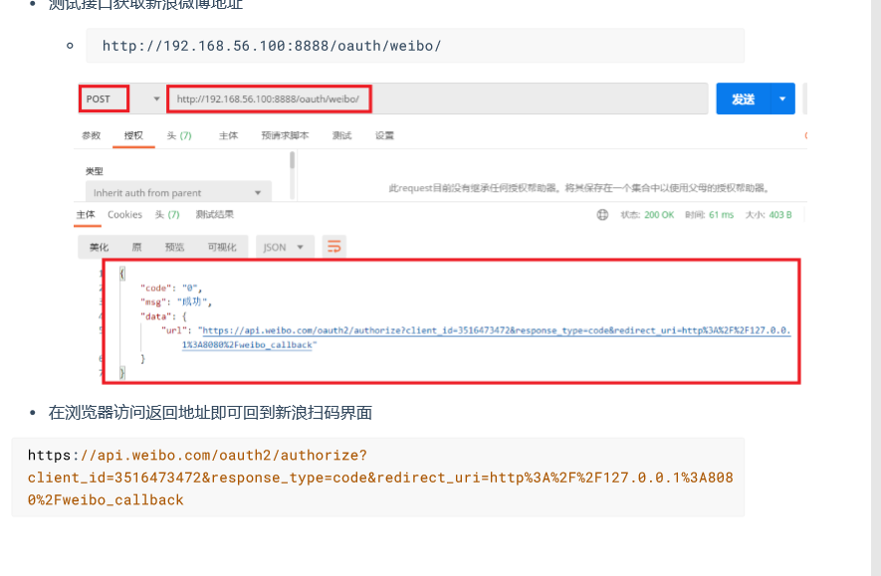Viewport: 881px width, 576px height.
Task: Choose the 预览 preview view
Action: click(x=175, y=247)
